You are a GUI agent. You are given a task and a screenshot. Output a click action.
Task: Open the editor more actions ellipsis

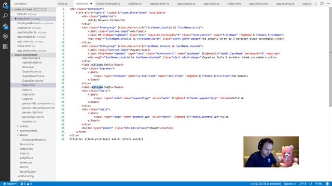[328, 4]
